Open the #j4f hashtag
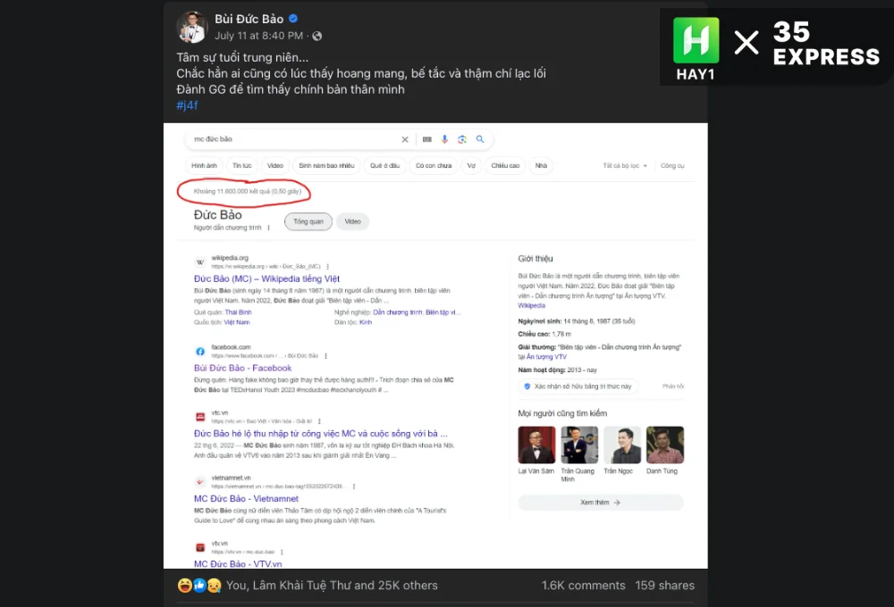 pos(187,105)
